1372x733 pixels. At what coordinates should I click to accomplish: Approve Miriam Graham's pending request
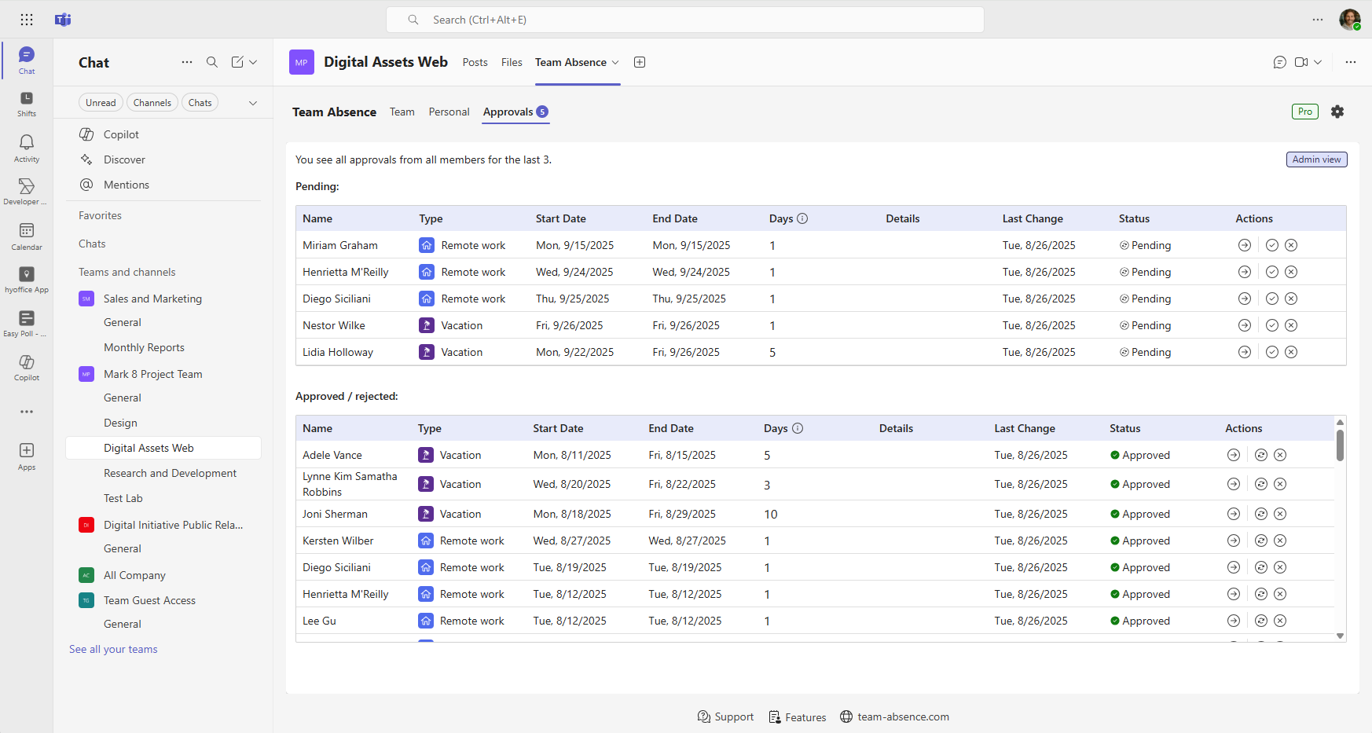[1271, 245]
